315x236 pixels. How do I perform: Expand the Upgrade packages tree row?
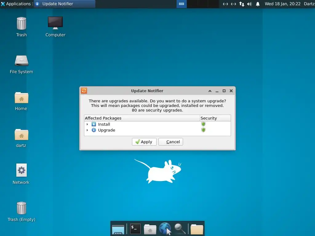pyautogui.click(x=87, y=130)
